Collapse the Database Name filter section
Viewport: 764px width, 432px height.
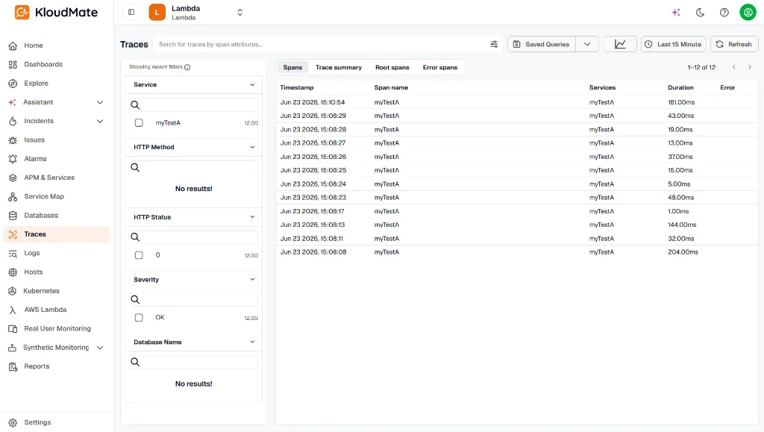pyautogui.click(x=252, y=342)
